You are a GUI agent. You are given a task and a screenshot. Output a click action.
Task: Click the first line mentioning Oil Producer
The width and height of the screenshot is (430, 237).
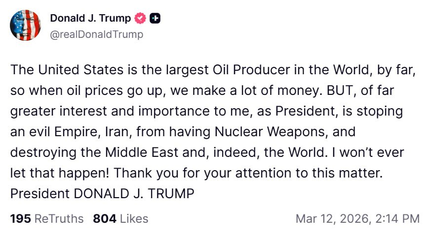pos(213,70)
